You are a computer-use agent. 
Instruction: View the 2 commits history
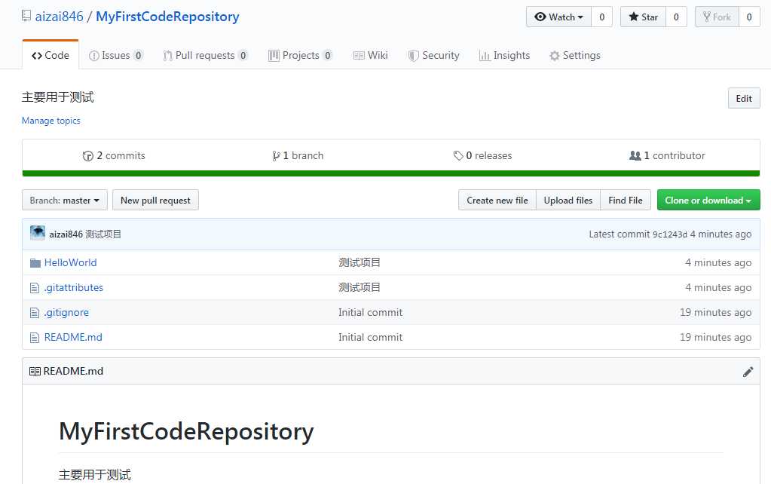coord(114,155)
